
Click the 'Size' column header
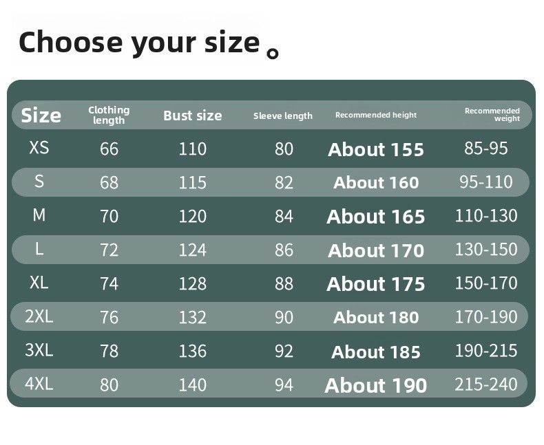pos(41,116)
